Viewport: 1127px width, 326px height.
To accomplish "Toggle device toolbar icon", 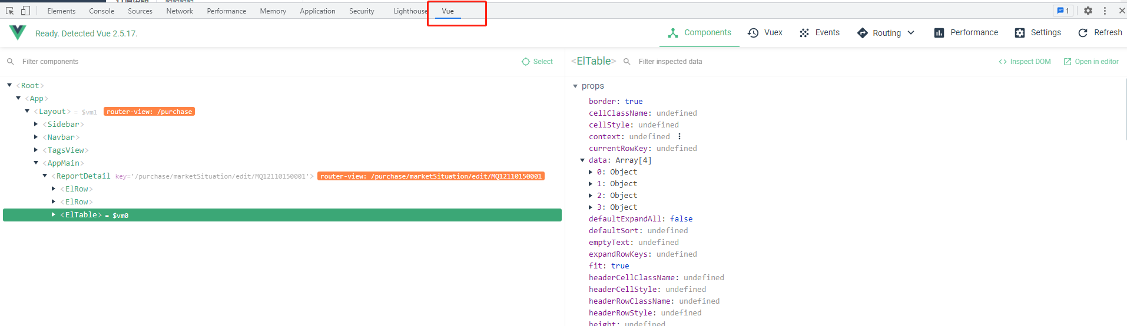I will tap(25, 11).
